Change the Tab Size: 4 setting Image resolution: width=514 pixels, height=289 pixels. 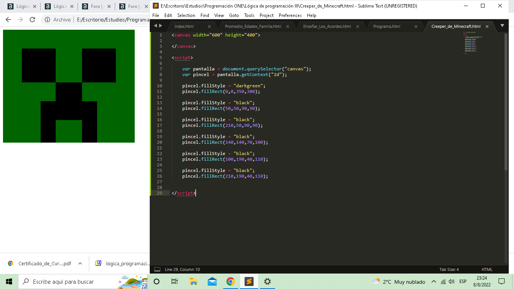click(x=449, y=269)
